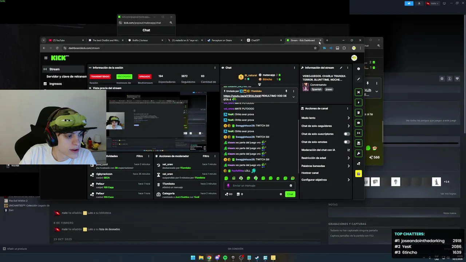The image size is (466, 262).
Task: Open File Explorer from the taskbar
Action: tap(201, 258)
